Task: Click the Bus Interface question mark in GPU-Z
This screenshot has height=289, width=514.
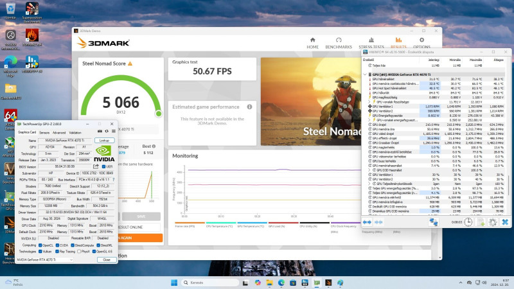Action: (x=114, y=180)
